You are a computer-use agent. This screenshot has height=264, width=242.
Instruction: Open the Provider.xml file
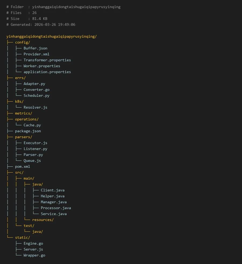(36, 54)
